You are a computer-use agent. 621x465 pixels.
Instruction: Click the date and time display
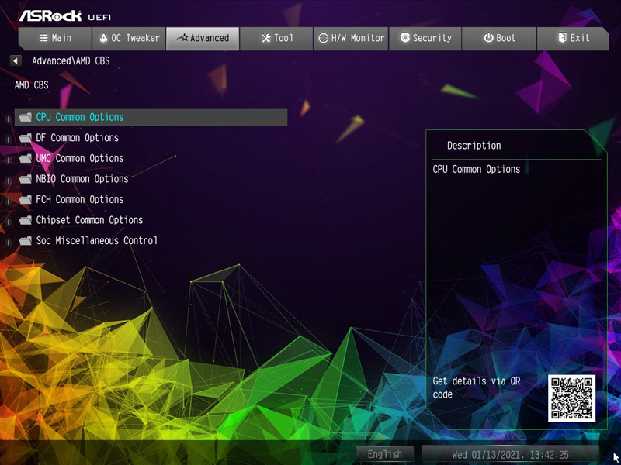point(510,454)
